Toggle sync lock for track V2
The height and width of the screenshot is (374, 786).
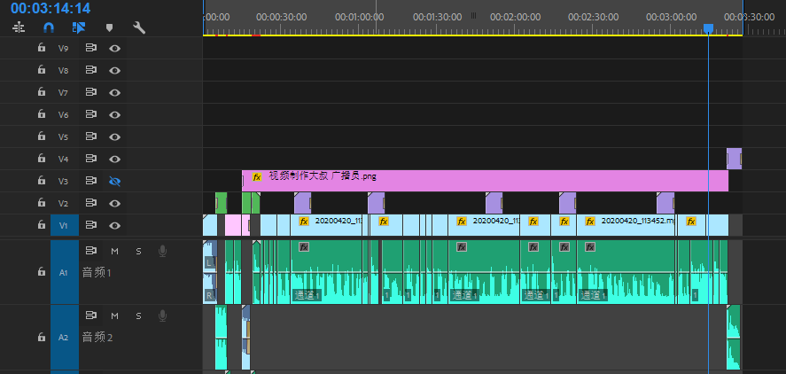pos(90,203)
